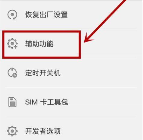Viewport: 143px width, 140px height.
Task: Open the 辅助功能 menu entry
Action: (39, 44)
